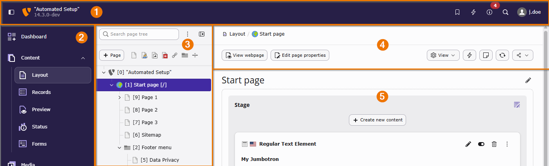Open the bookmarks icon in top bar
Screen dimensions: 549x166
point(457,12)
